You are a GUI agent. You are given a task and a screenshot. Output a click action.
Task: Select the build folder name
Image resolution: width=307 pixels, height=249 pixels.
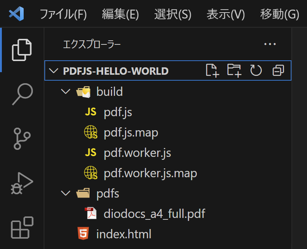pos(109,91)
